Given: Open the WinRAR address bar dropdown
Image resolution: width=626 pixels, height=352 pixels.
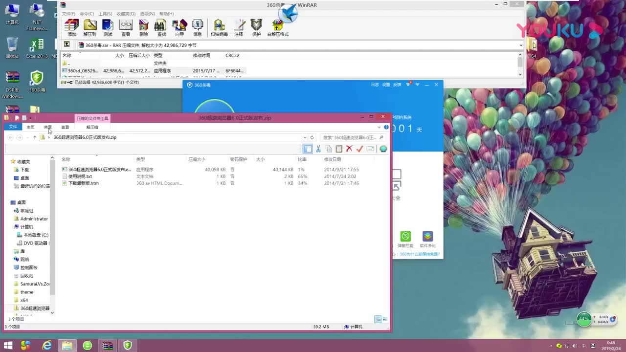Looking at the screenshot, I should point(521,45).
